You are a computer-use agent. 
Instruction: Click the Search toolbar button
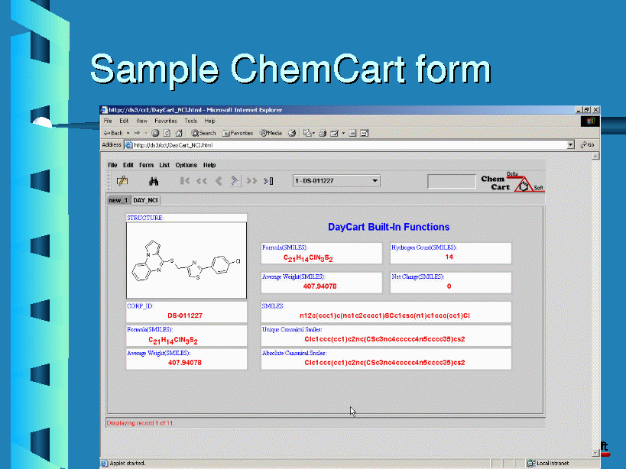pos(203,133)
